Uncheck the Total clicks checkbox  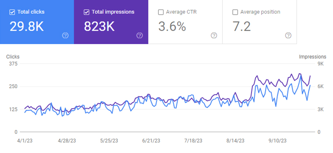12,12
